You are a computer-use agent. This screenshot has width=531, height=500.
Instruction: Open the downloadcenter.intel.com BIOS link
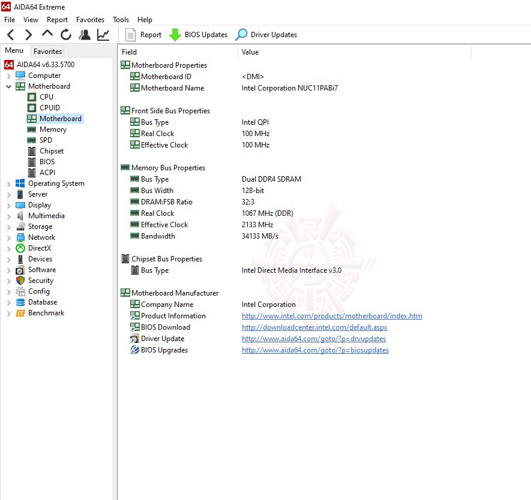point(314,327)
